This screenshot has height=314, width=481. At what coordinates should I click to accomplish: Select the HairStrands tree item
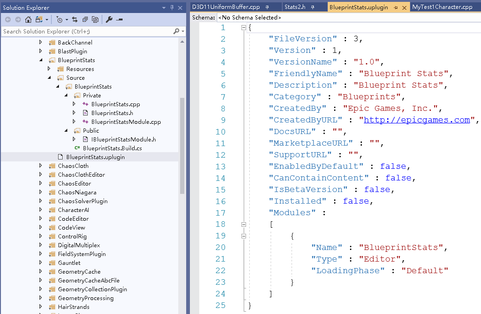click(74, 307)
